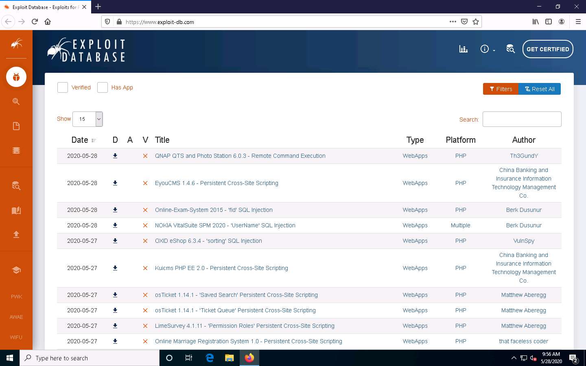Open QNAP QTS Remote Command Execution link
Screen dimensions: 586x366
(x=240, y=156)
